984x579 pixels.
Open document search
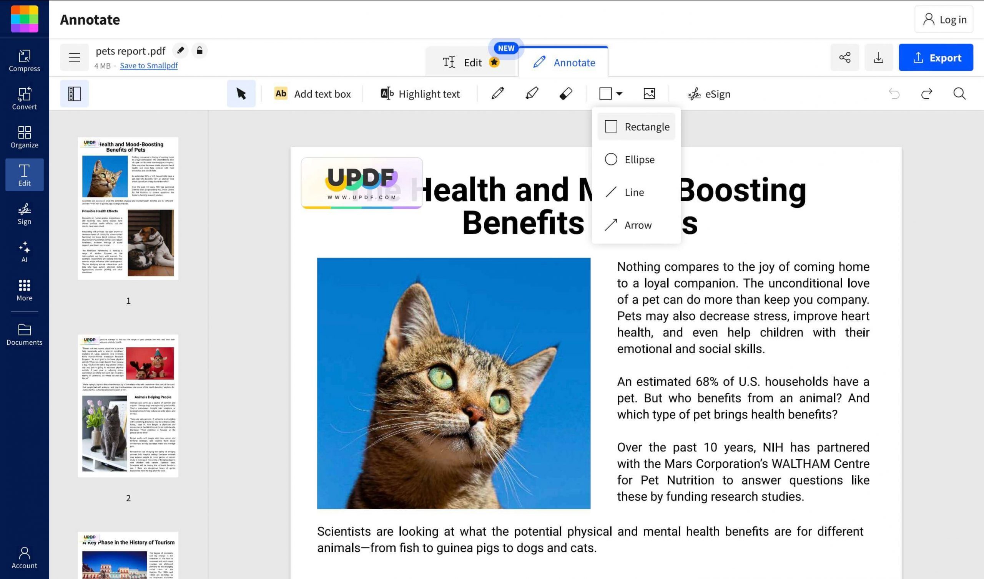click(960, 94)
